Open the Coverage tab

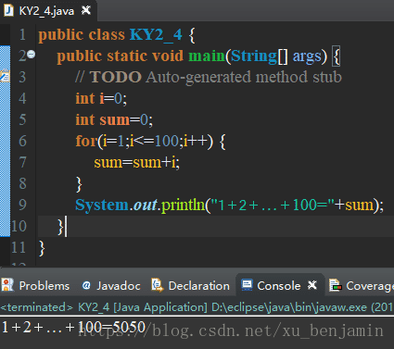click(370, 286)
